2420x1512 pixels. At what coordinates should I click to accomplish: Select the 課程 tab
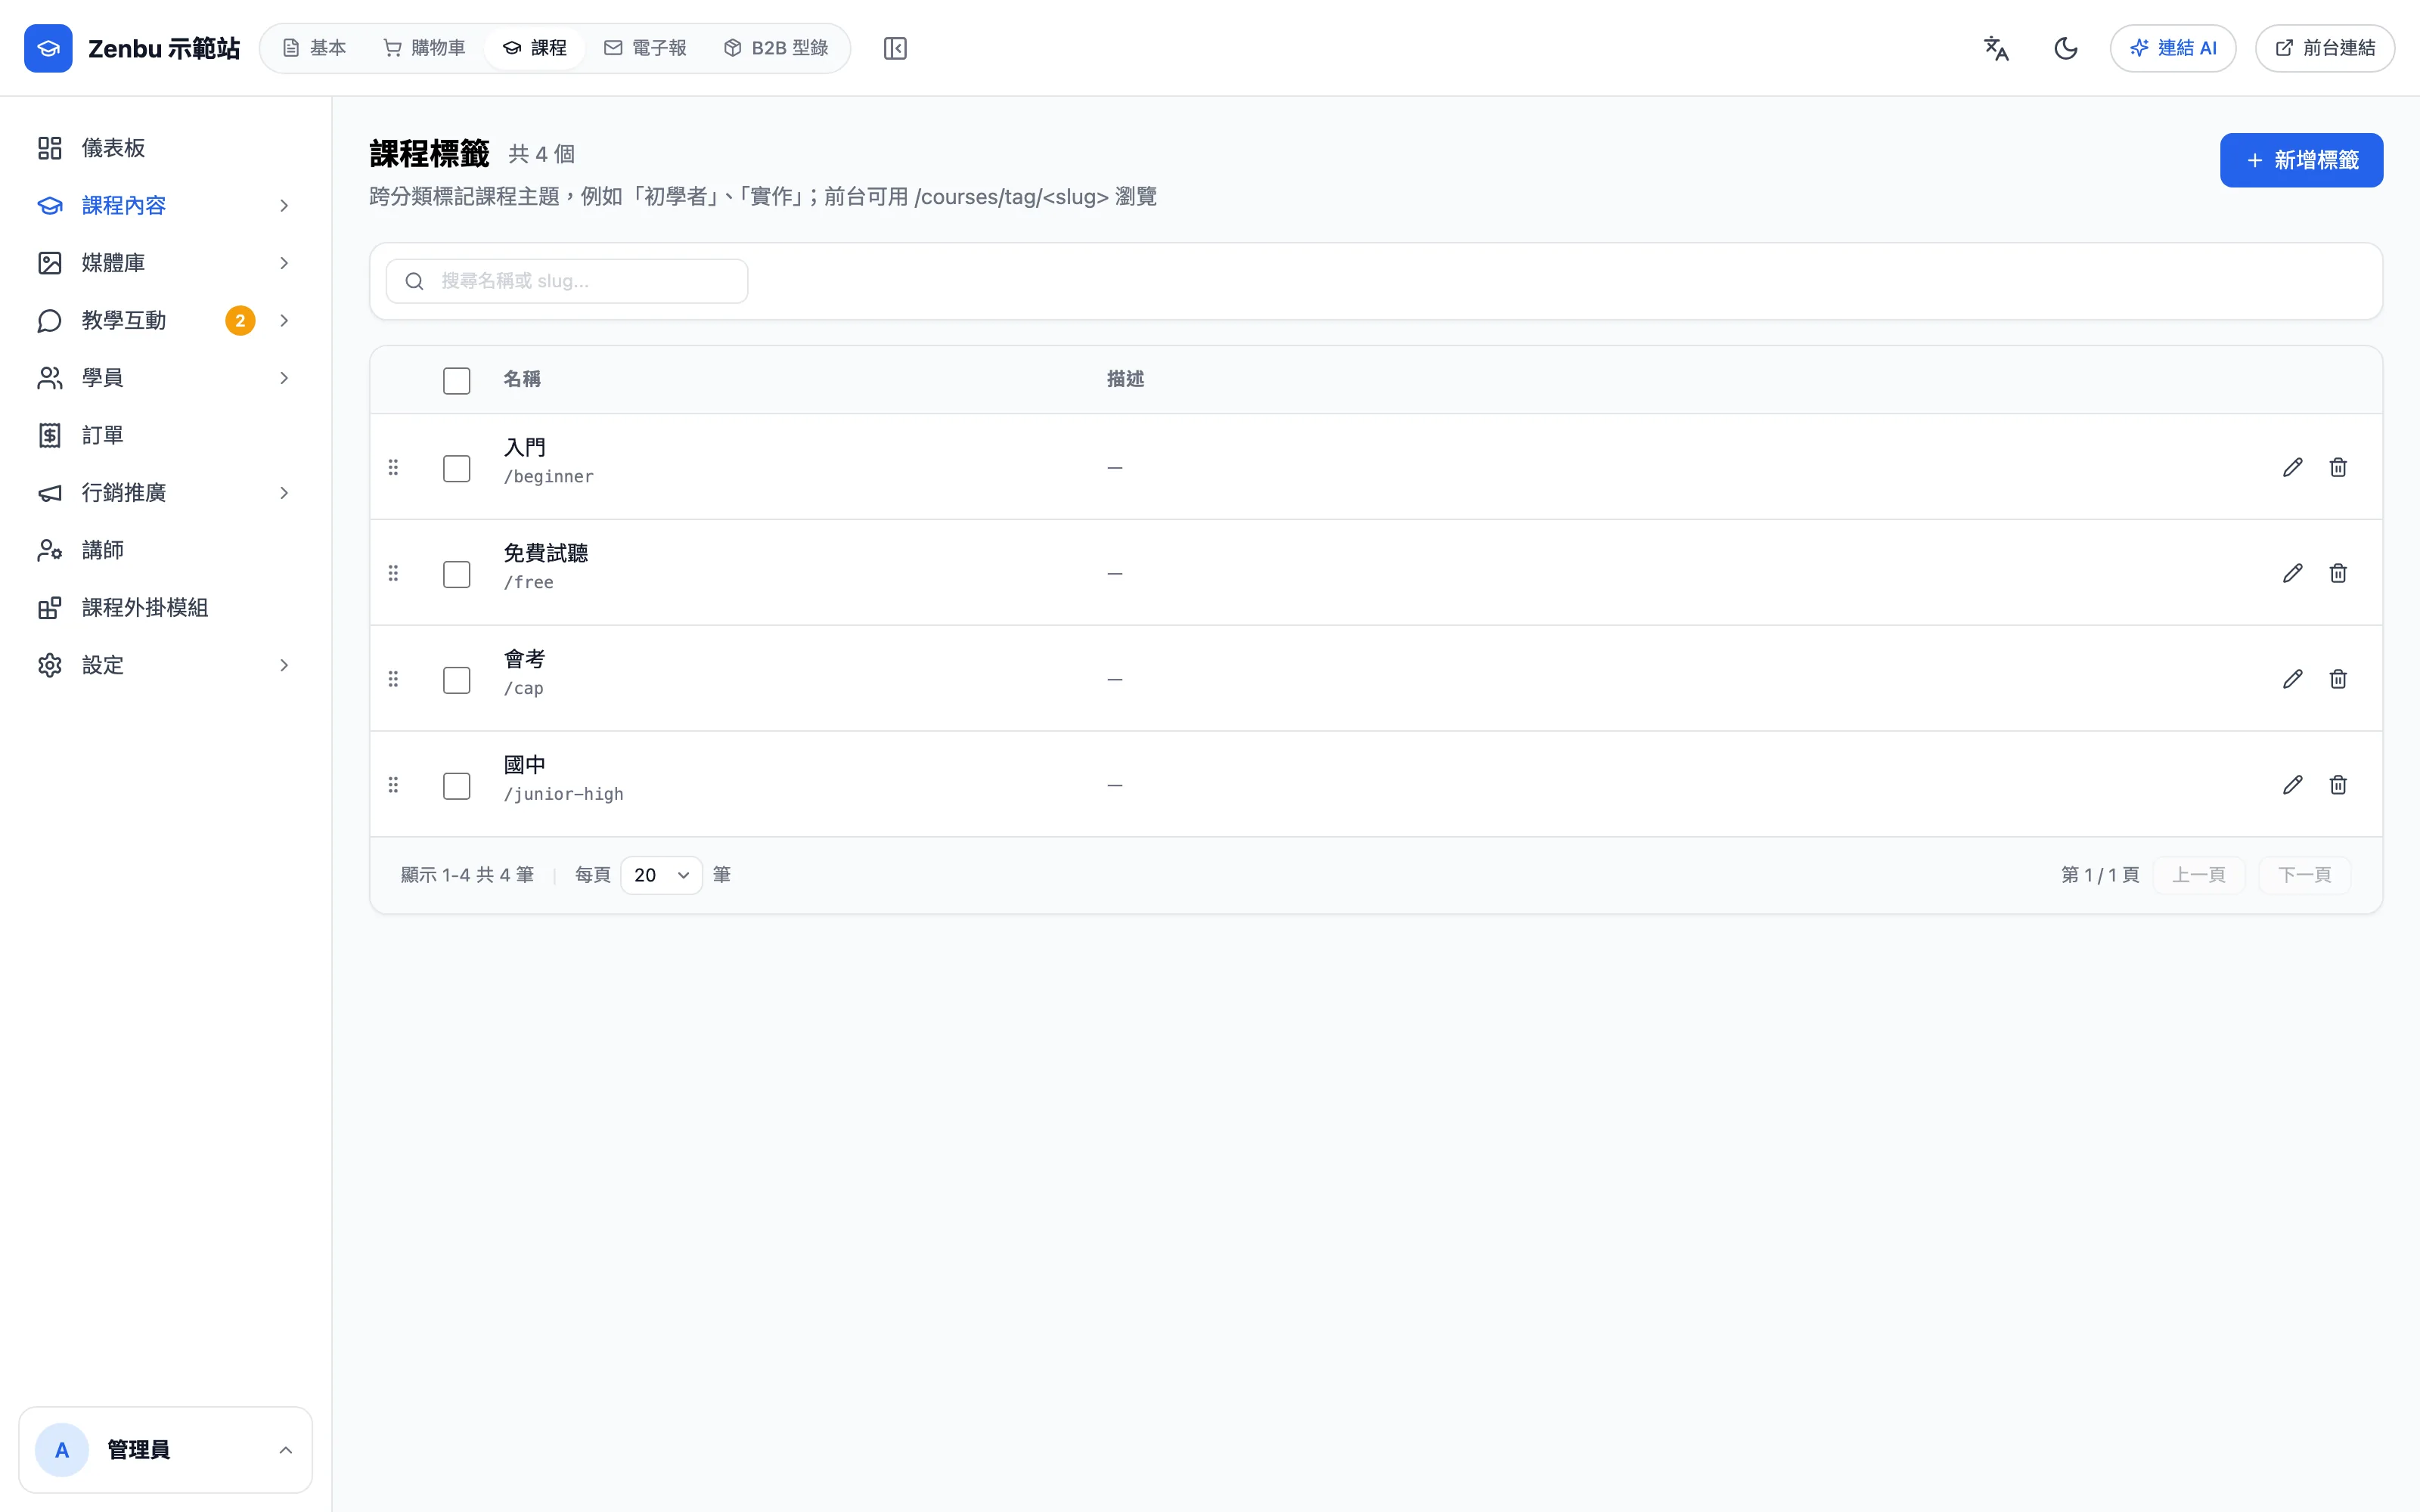[x=535, y=48]
